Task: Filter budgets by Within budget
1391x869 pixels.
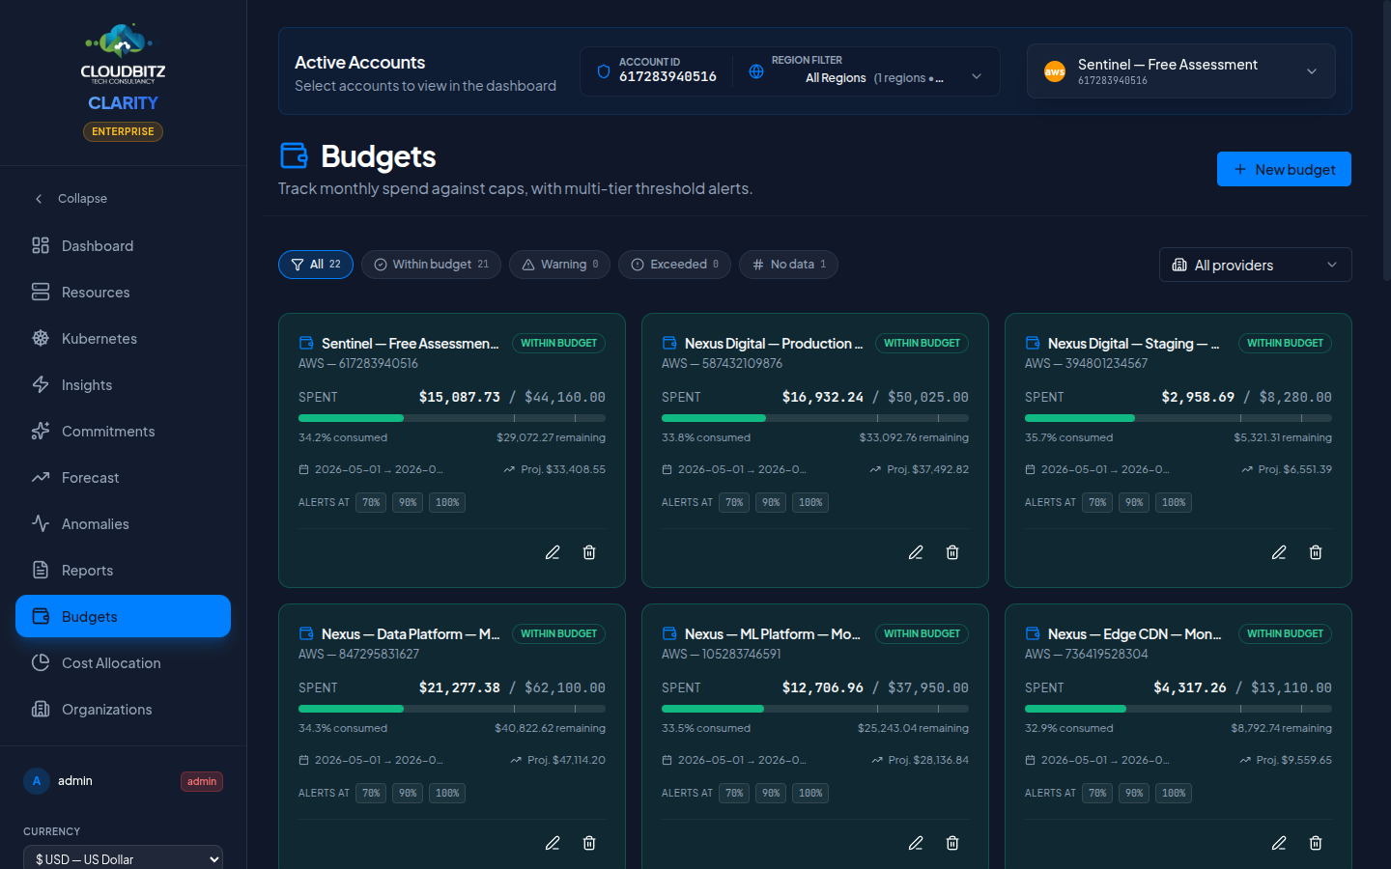Action: coord(431,265)
